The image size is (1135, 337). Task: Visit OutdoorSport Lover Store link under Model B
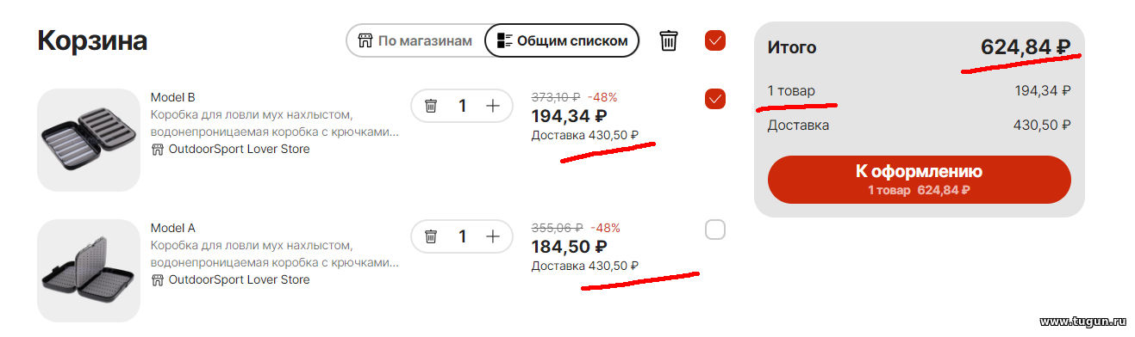tap(239, 150)
